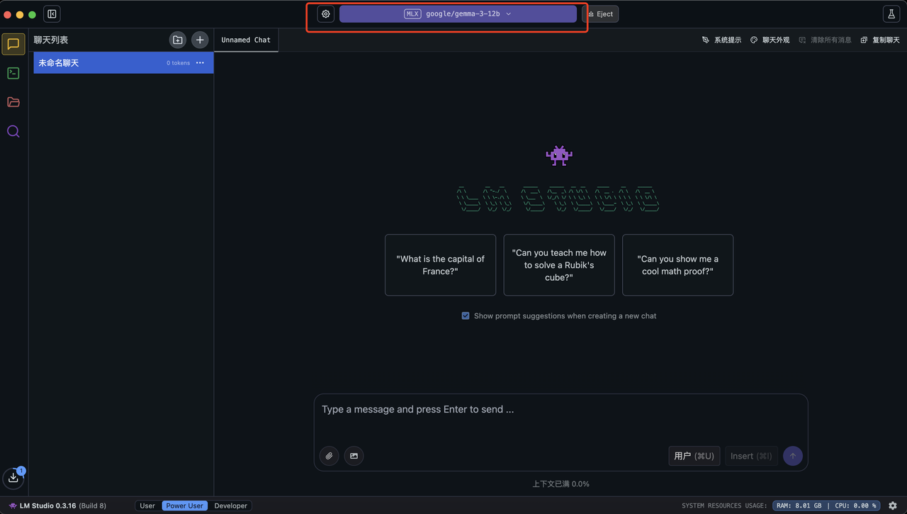
Task: Click 清除所有消息 clear all messages
Action: [x=825, y=40]
